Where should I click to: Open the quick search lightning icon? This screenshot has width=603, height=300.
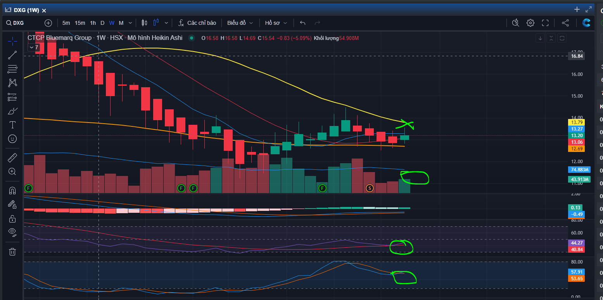[x=515, y=23]
